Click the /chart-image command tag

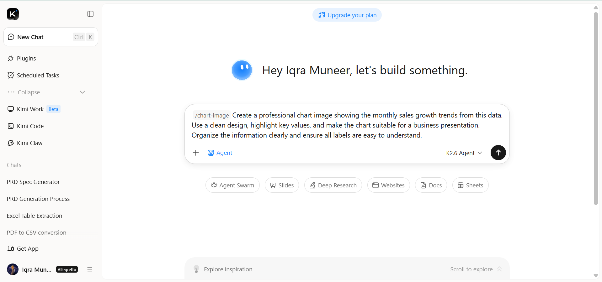(212, 115)
